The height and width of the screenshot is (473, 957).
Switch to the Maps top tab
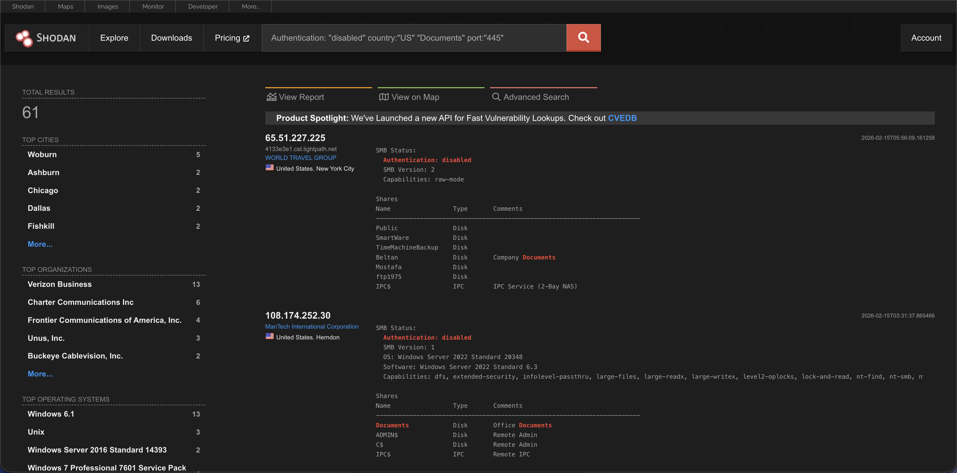click(65, 6)
